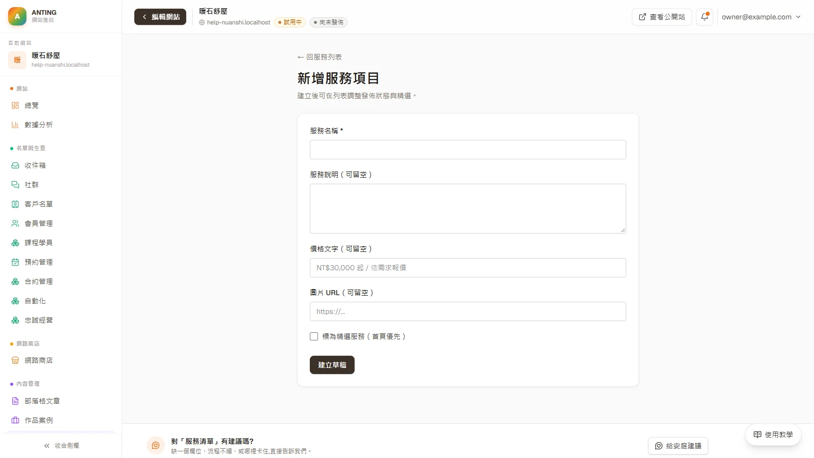
Task: Open 課程學員 course students
Action: tap(61, 243)
